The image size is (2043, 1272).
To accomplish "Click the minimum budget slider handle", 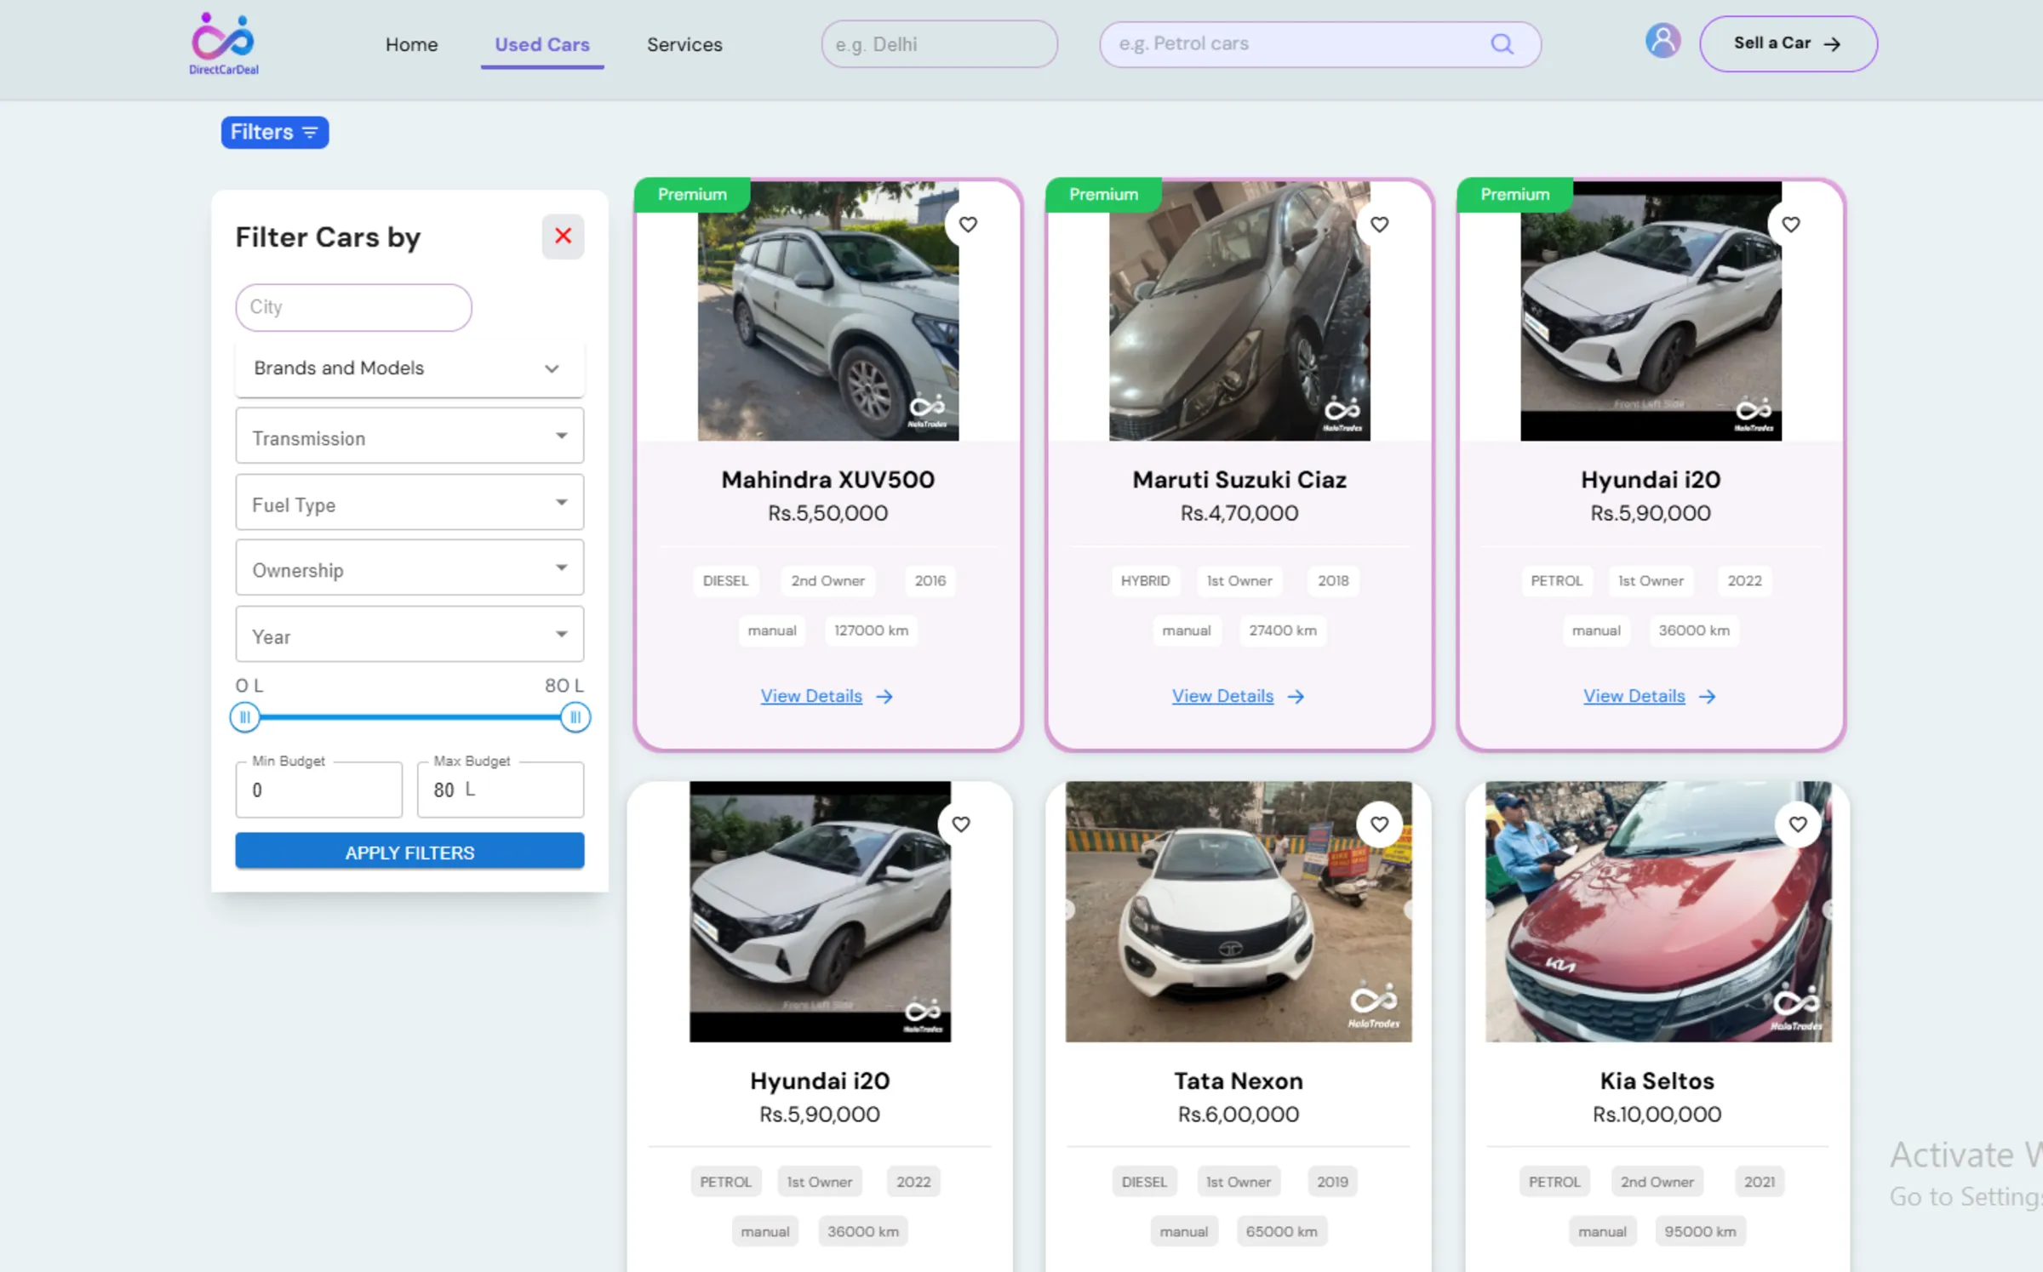I will click(244, 717).
